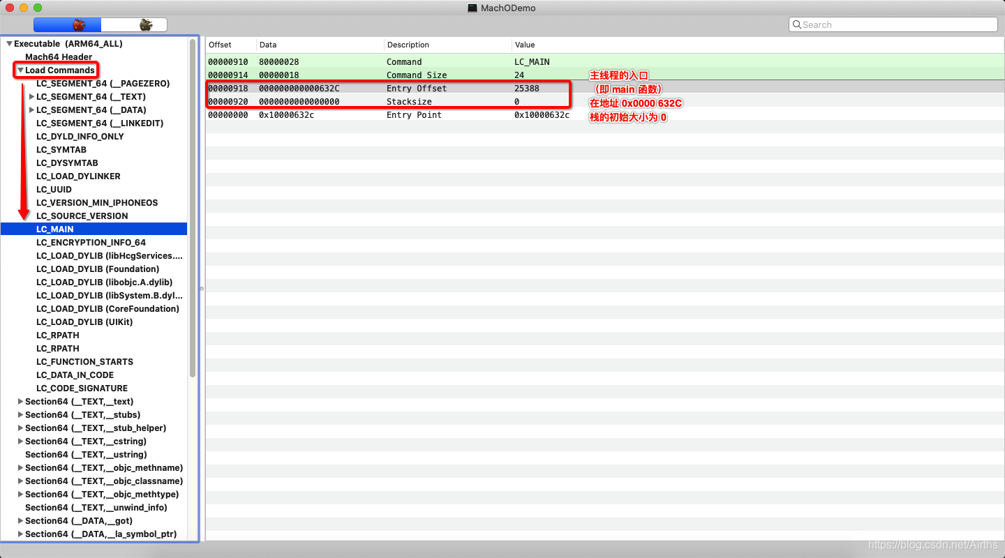1005x558 pixels.
Task: Select LC_SOURCE_VERSION load command
Action: (82, 216)
